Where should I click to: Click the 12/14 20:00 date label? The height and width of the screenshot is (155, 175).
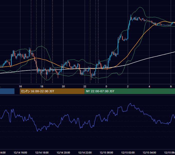coord(63,153)
